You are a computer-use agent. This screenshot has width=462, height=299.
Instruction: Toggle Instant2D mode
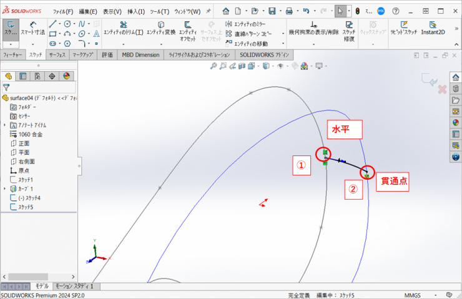(433, 29)
